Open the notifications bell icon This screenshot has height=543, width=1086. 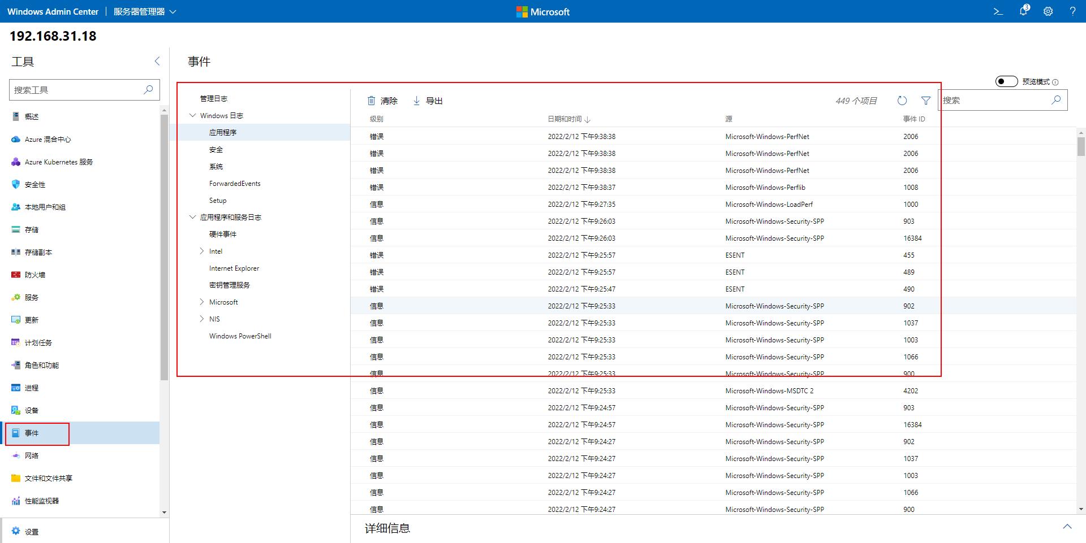[1023, 11]
